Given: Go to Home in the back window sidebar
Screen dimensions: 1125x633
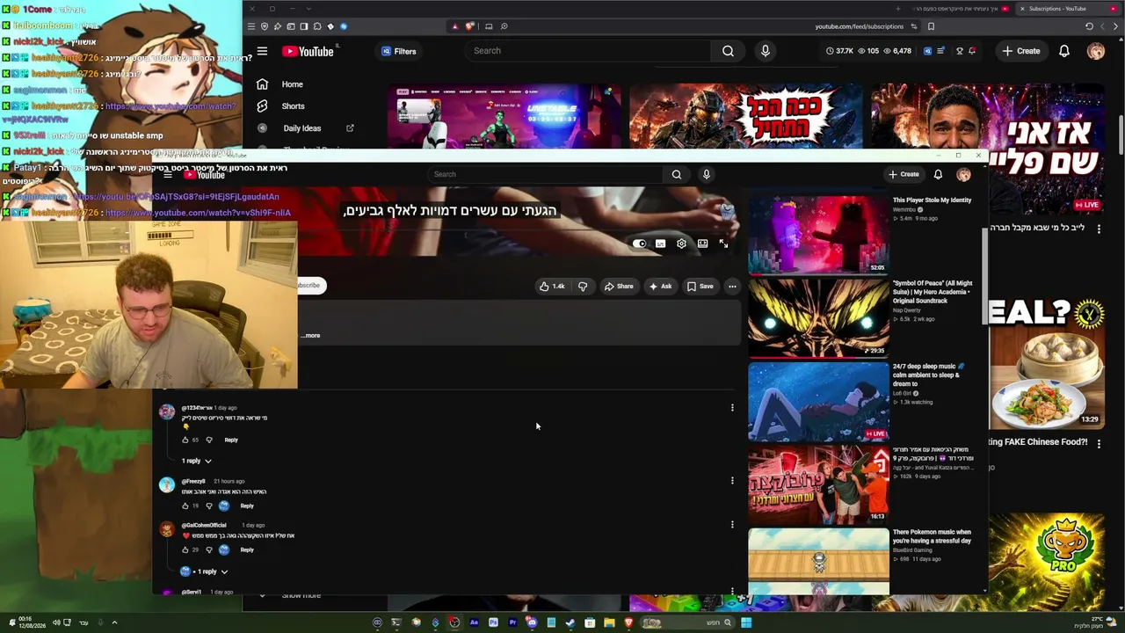Looking at the screenshot, I should (x=292, y=84).
